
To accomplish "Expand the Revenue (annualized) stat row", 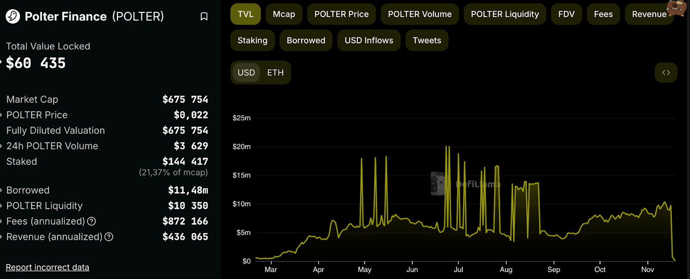I will (1, 237).
